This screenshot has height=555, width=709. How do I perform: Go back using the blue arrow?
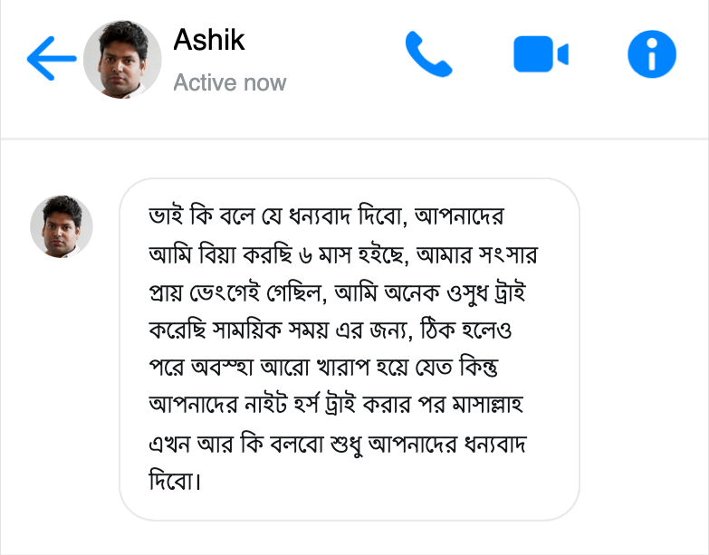click(x=51, y=59)
